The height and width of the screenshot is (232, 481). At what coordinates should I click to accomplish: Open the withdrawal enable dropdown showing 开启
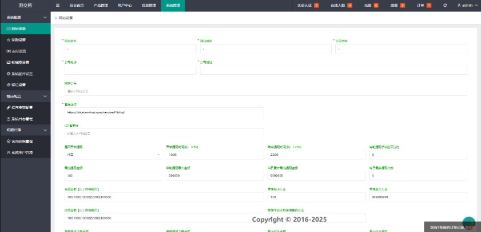pyautogui.click(x=113, y=155)
